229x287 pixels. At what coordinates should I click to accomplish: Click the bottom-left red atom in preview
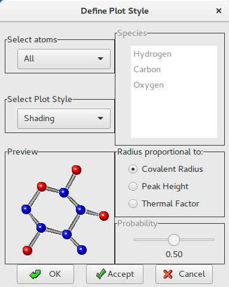pos(28,251)
